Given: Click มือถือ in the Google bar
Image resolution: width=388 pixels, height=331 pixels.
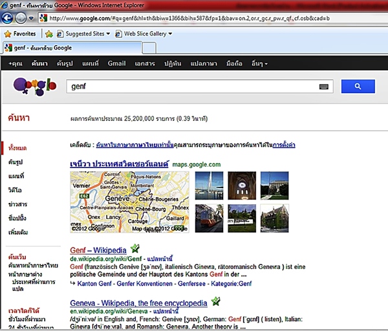Looking at the screenshot, I should coord(234,63).
